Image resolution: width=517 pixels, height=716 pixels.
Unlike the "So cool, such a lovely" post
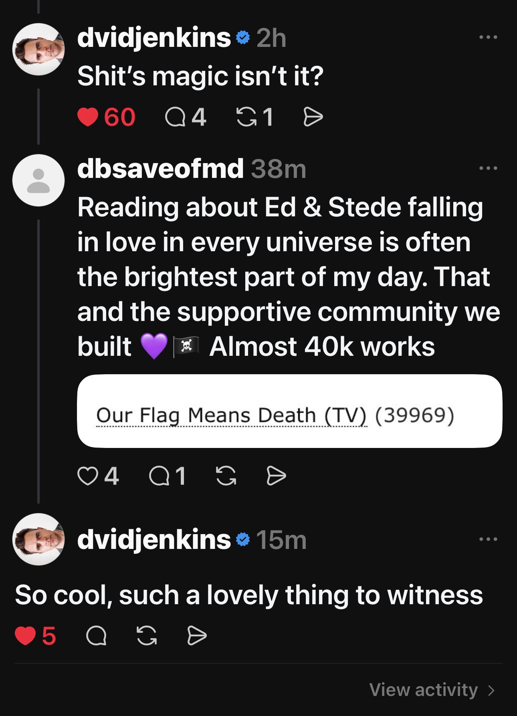[25, 635]
